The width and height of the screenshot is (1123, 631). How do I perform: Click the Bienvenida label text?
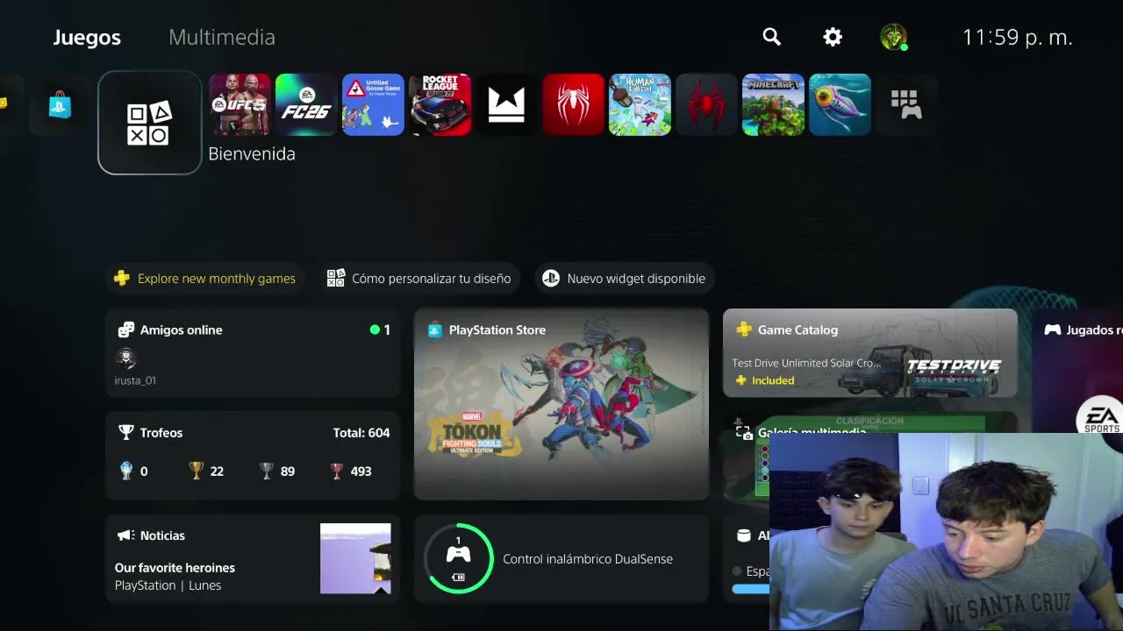[252, 153]
